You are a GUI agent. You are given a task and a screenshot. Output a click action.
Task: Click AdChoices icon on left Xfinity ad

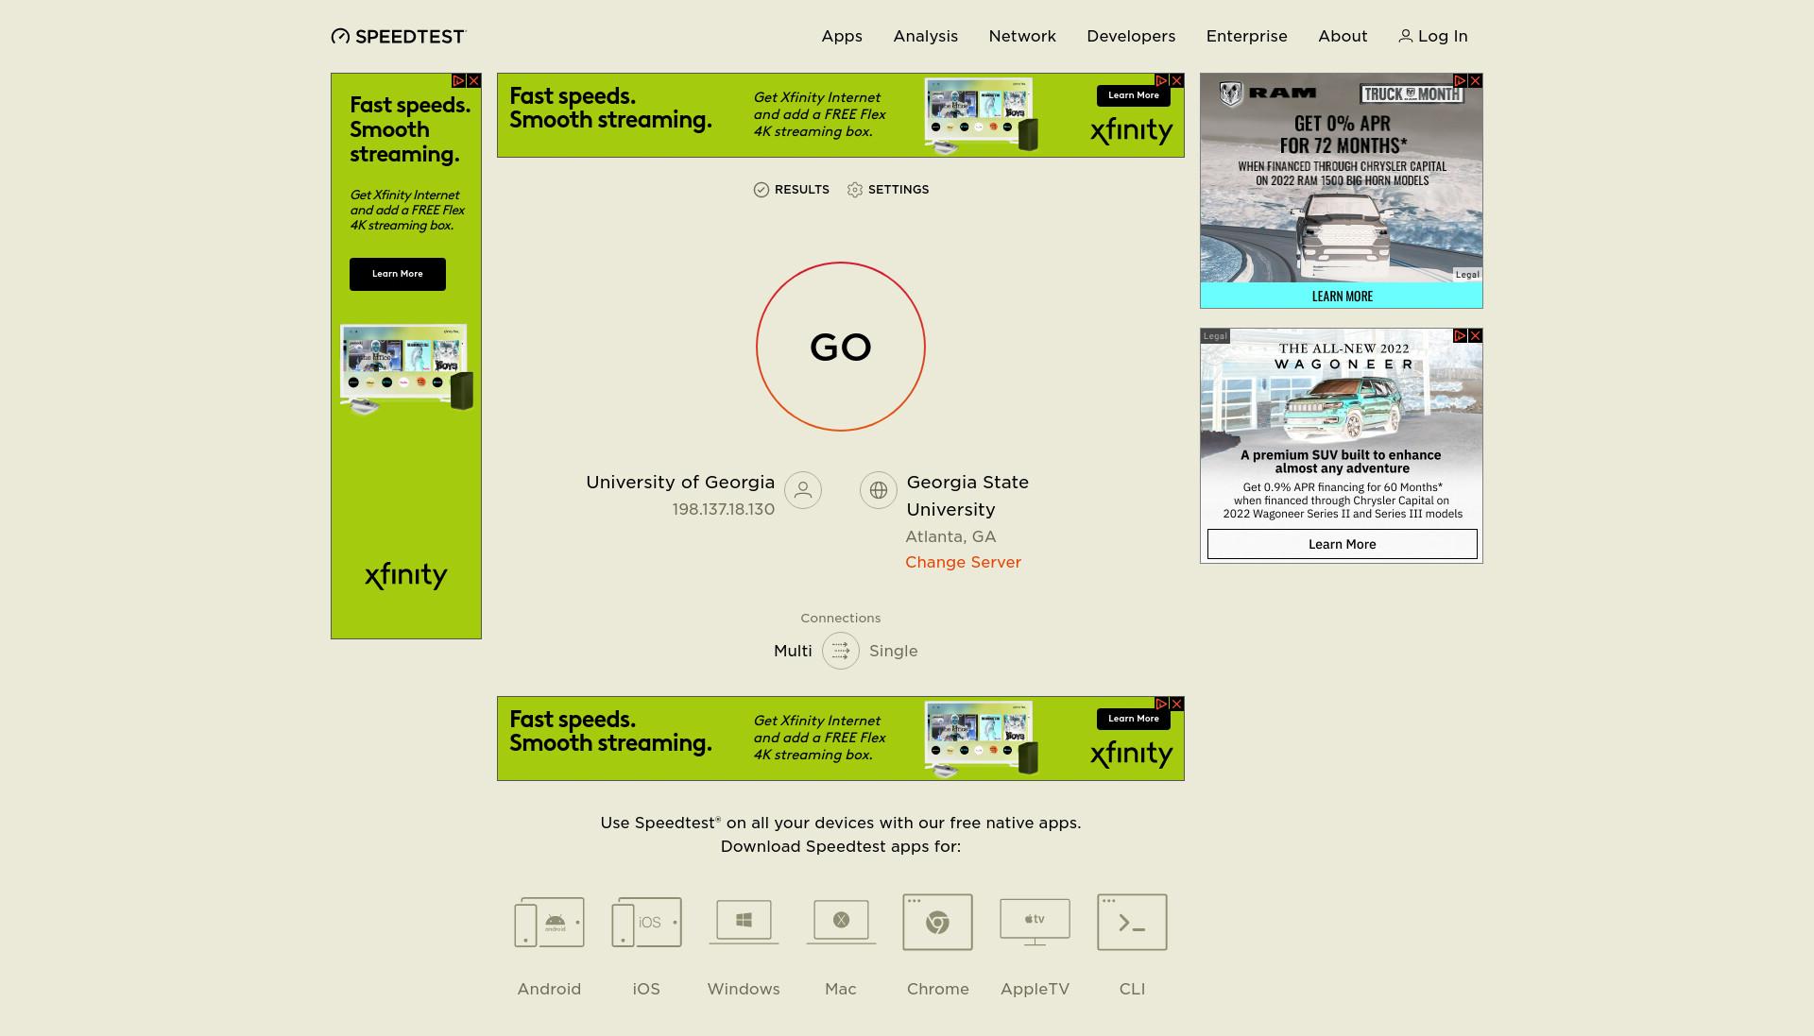(458, 81)
